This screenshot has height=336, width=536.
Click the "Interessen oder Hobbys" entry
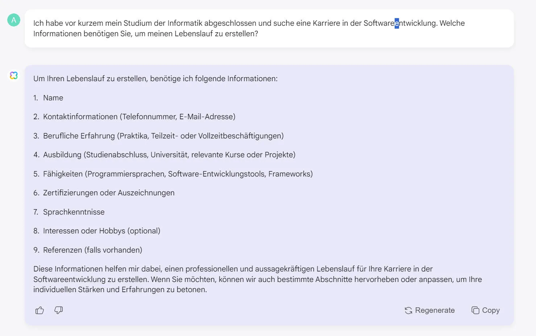click(102, 231)
